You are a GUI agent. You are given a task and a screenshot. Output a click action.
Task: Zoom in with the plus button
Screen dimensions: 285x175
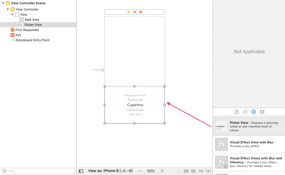point(162,171)
